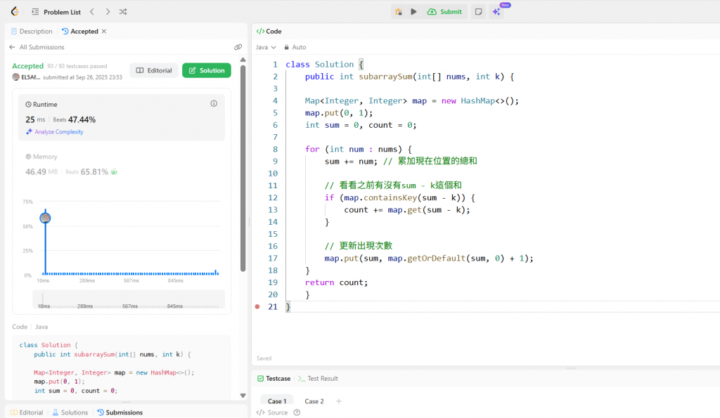Open the runtime info icon
The width and height of the screenshot is (720, 418).
coord(214,104)
